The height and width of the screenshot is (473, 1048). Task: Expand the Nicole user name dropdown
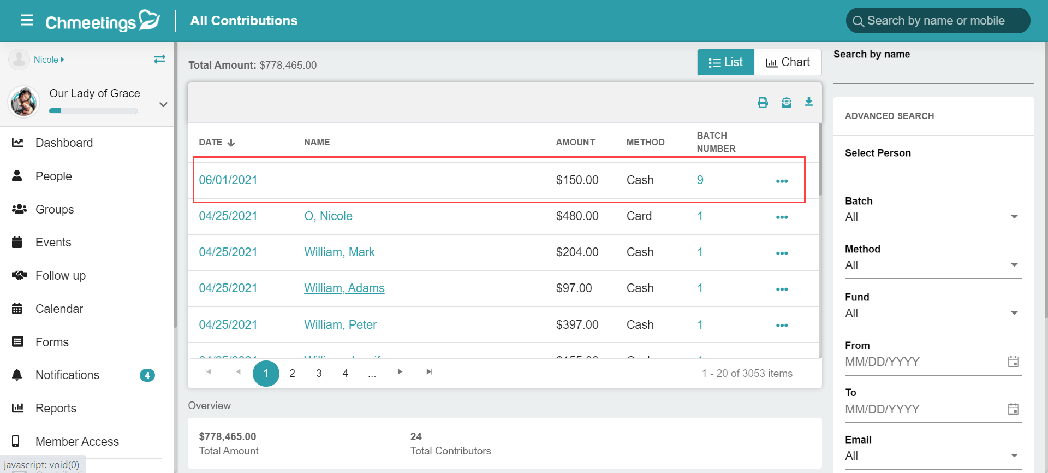49,60
